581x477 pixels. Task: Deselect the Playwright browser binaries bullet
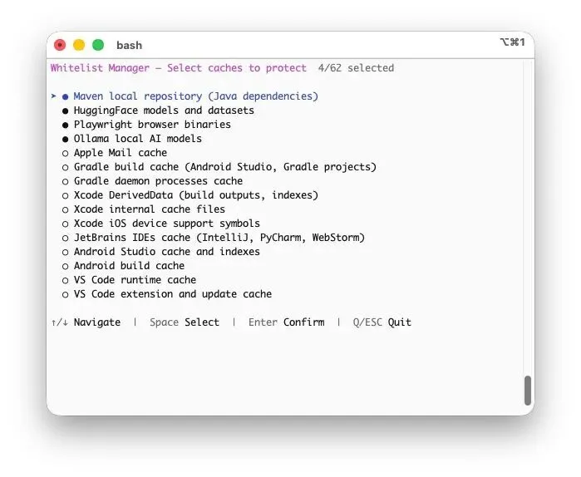click(x=65, y=125)
